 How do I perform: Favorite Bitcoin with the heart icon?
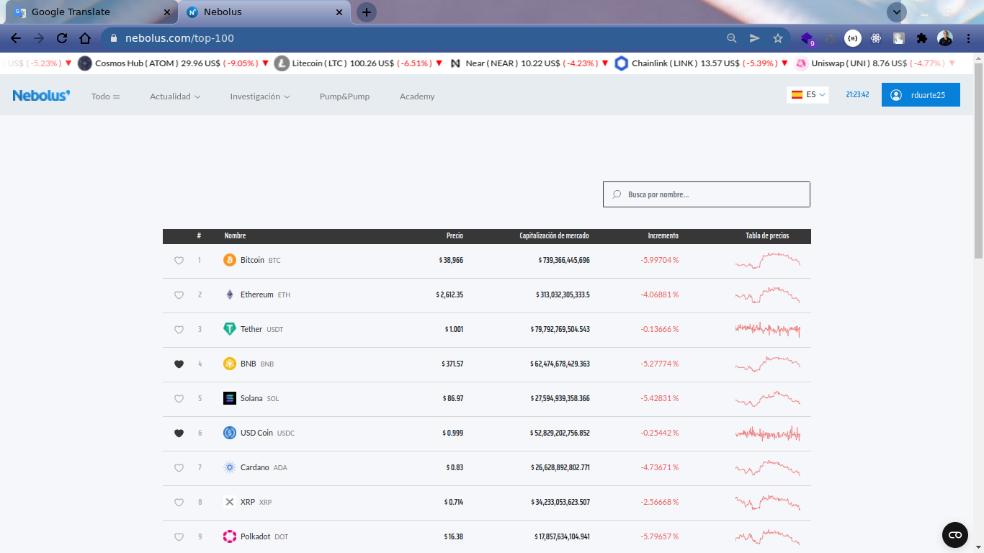pos(179,261)
